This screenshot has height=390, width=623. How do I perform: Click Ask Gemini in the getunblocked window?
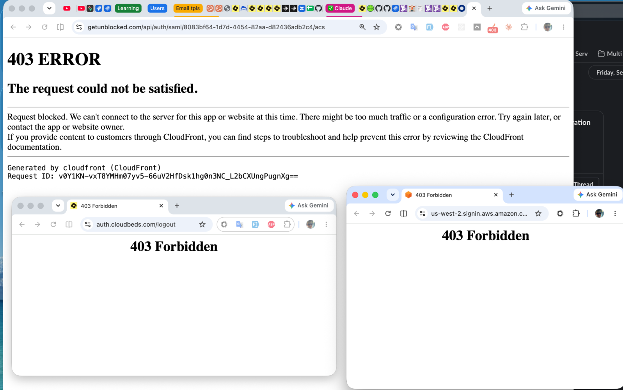click(546, 8)
